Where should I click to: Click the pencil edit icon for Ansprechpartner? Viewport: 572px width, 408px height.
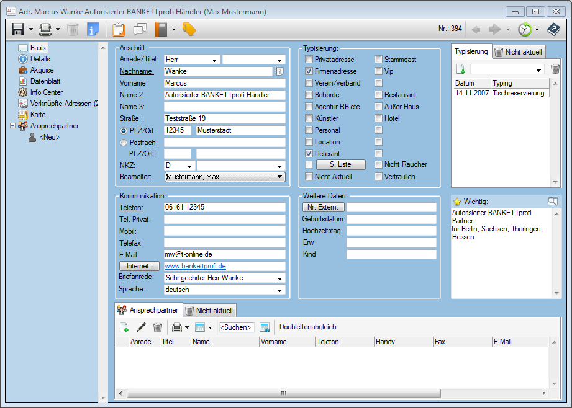click(x=142, y=327)
